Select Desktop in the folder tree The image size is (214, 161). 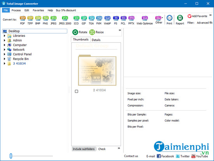click(x=35, y=31)
